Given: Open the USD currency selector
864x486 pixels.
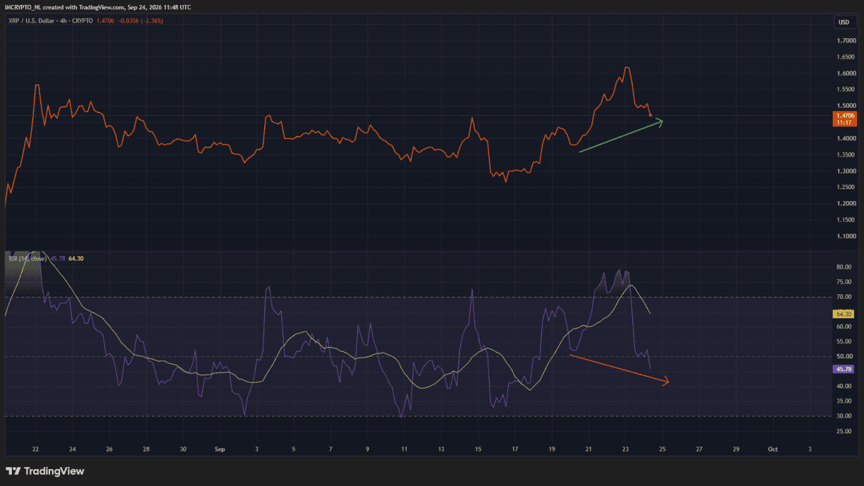Looking at the screenshot, I should click(844, 23).
